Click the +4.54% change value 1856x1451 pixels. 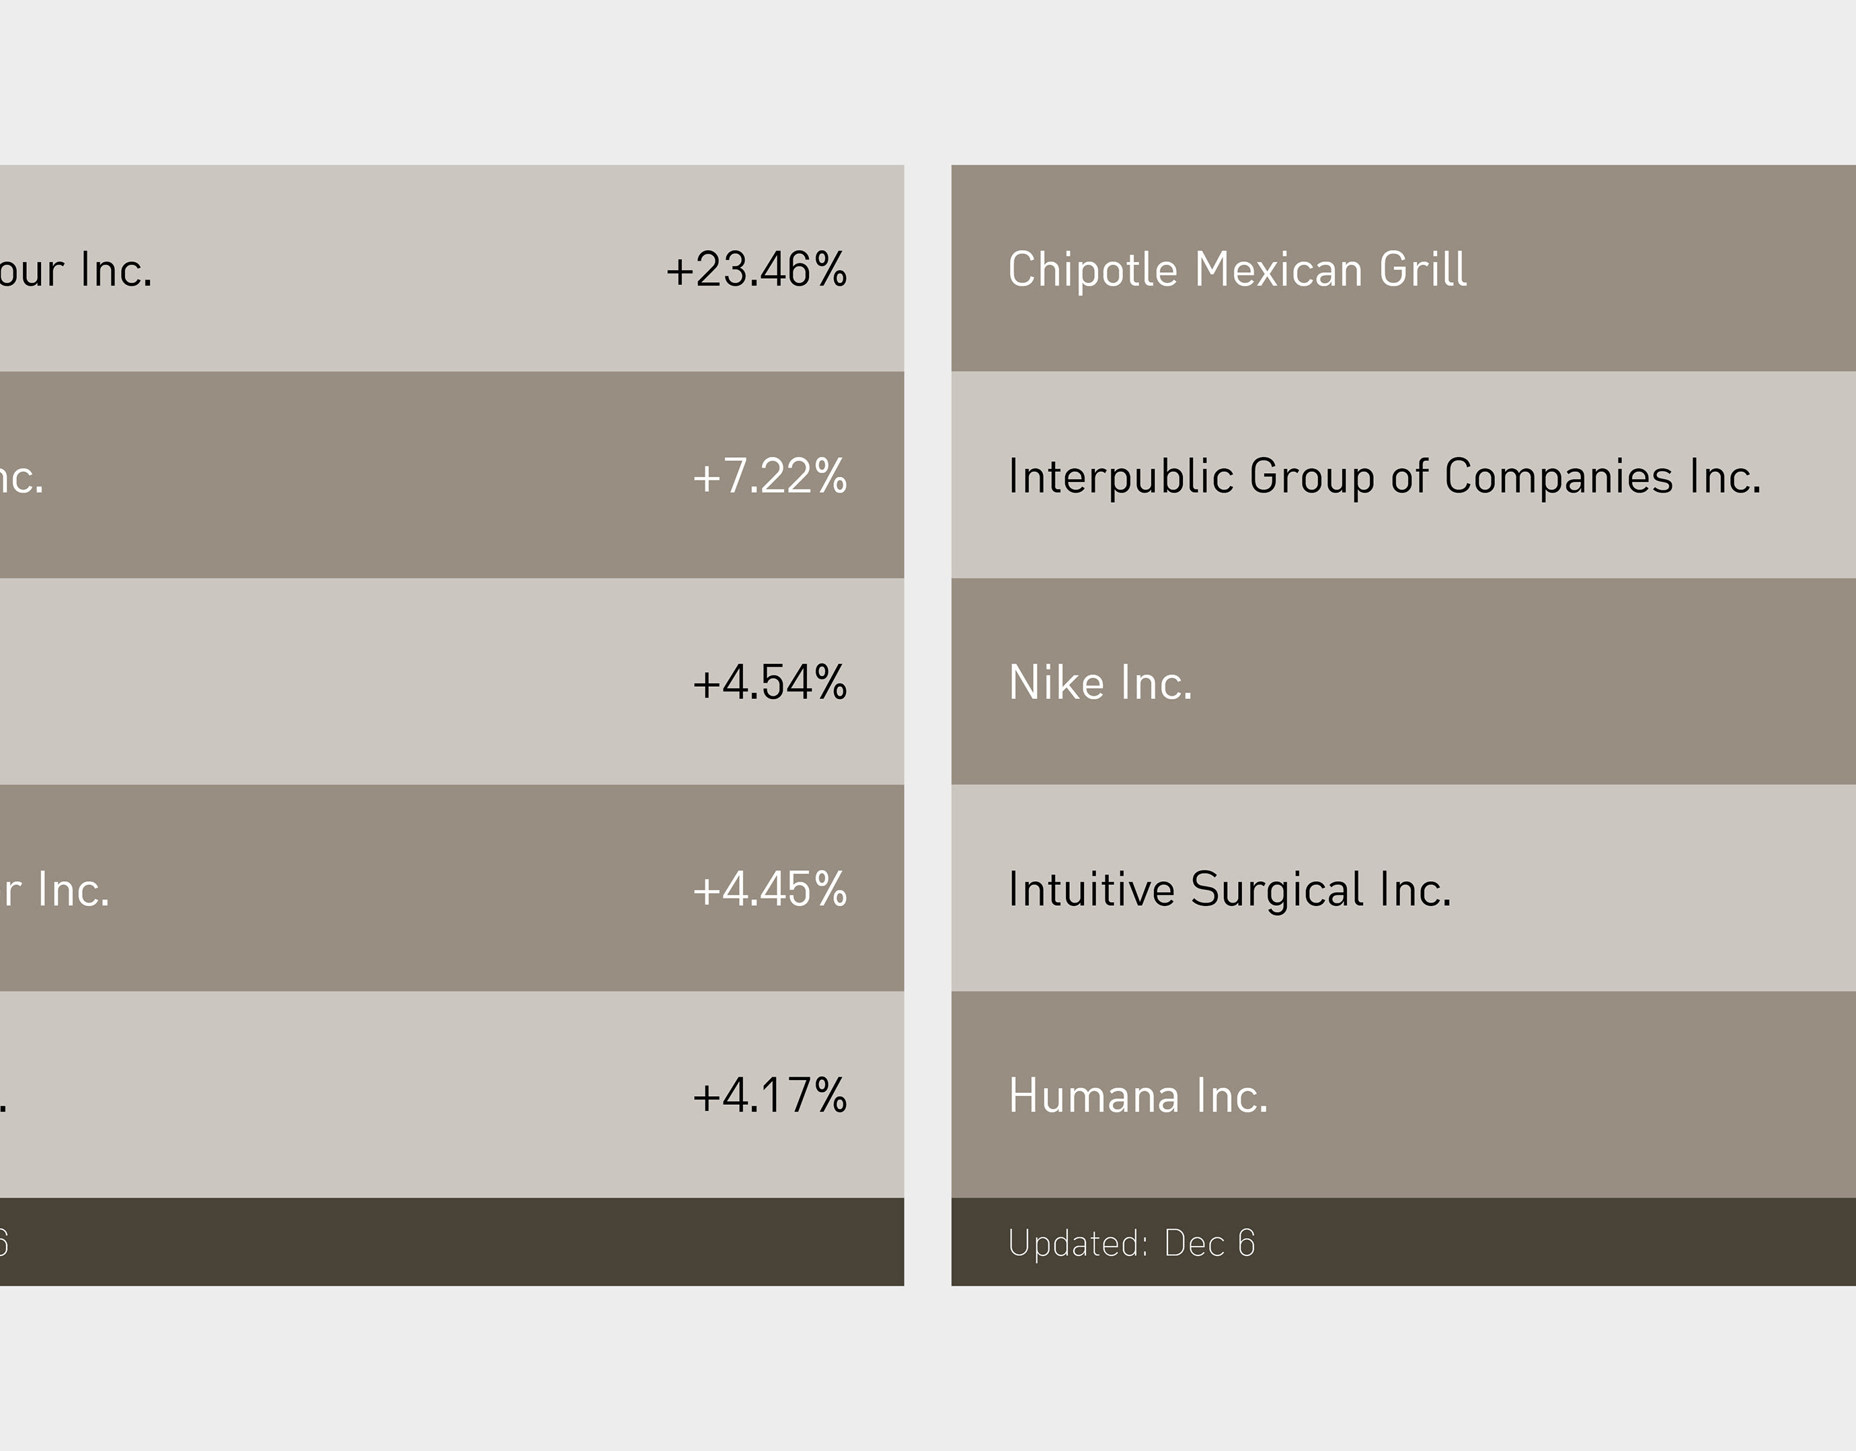click(770, 682)
